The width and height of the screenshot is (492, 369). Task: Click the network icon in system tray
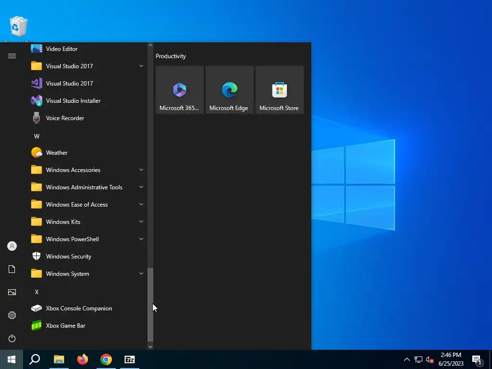tap(418, 359)
